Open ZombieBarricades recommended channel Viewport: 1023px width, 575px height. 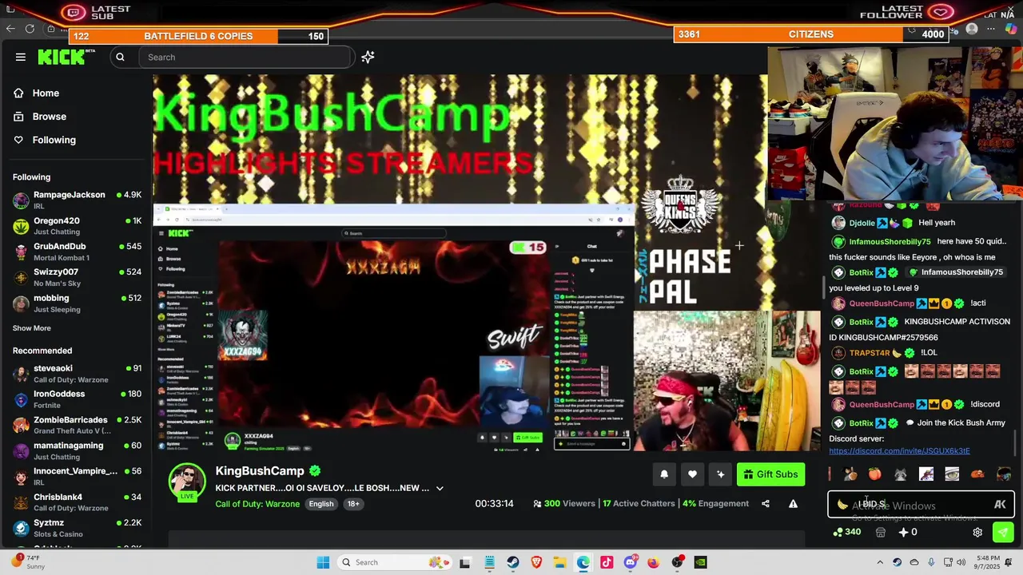click(x=76, y=425)
